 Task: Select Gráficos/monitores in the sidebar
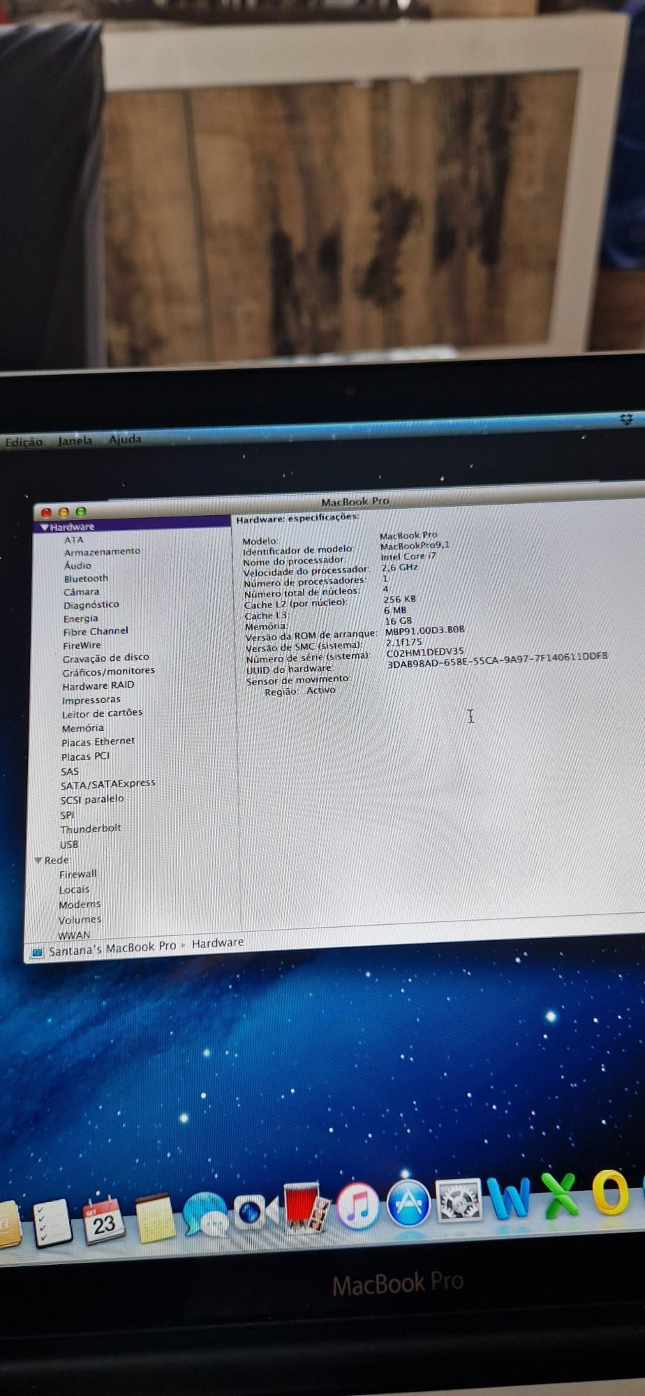coord(108,671)
